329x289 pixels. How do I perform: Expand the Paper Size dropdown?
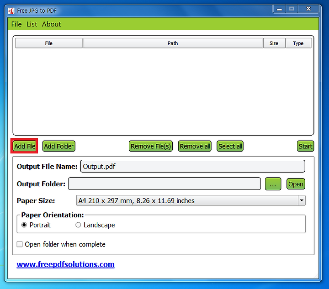tap(302, 200)
